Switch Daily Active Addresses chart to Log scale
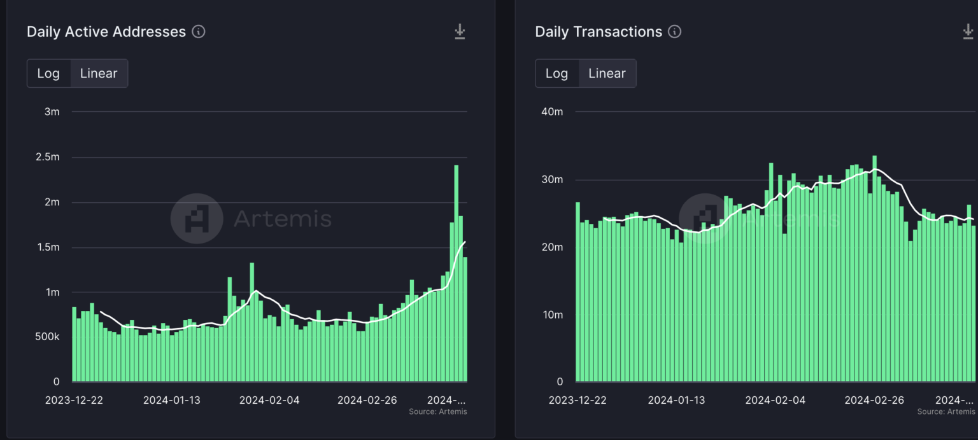The height and width of the screenshot is (440, 978). coord(48,73)
